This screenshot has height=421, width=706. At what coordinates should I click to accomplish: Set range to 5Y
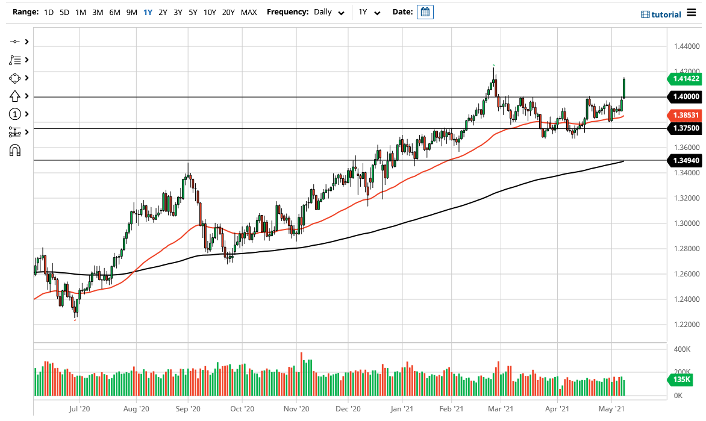pos(193,12)
